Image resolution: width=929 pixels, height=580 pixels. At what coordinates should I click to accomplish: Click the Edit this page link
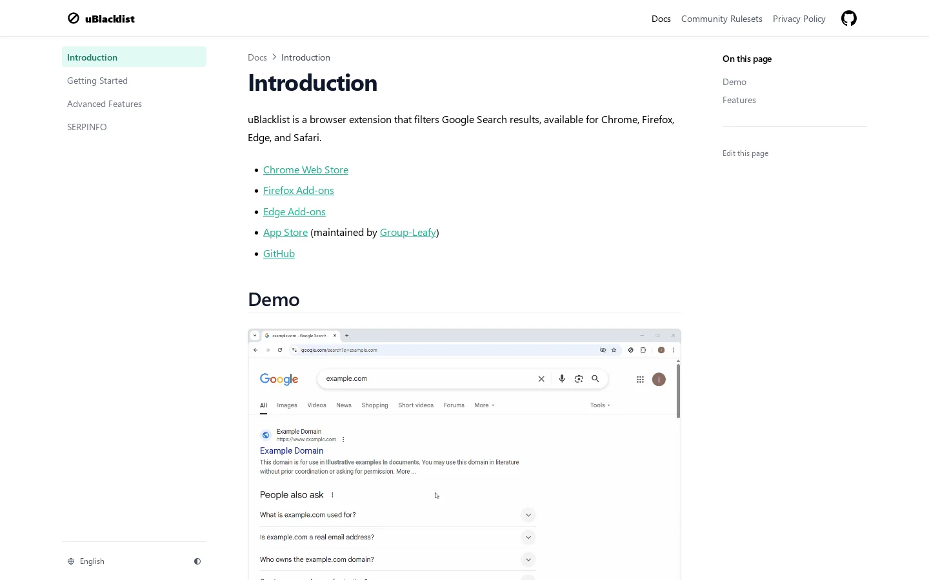745,153
